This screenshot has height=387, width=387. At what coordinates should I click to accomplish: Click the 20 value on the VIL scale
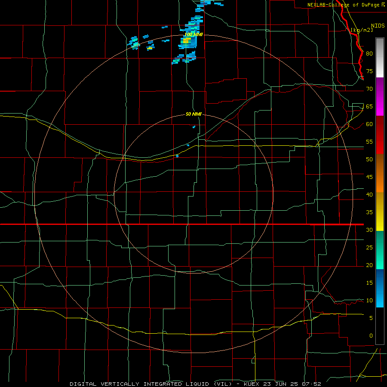coord(369,265)
